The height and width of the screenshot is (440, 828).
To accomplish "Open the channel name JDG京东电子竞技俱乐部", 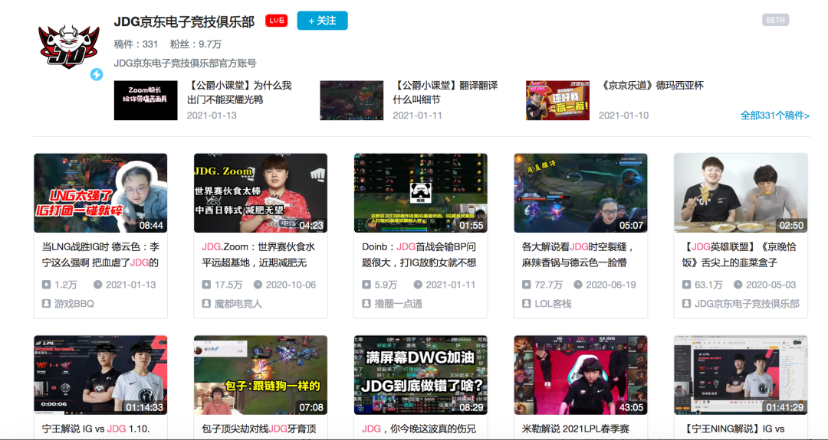I will click(x=184, y=21).
